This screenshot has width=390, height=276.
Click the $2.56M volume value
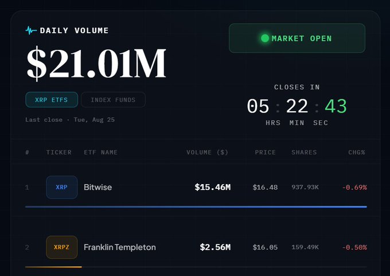215,247
